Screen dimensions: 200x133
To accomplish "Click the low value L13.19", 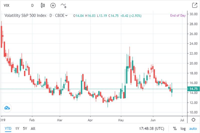I will [x=102, y=16].
